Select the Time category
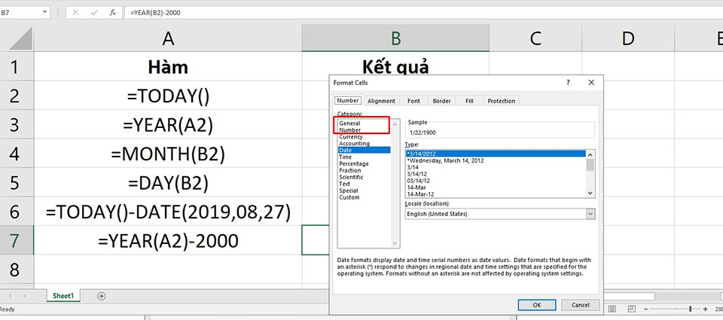This screenshot has width=723, height=320. [346, 157]
